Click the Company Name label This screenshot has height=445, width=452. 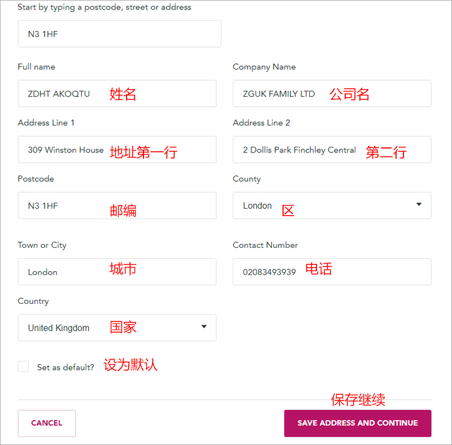(x=264, y=67)
